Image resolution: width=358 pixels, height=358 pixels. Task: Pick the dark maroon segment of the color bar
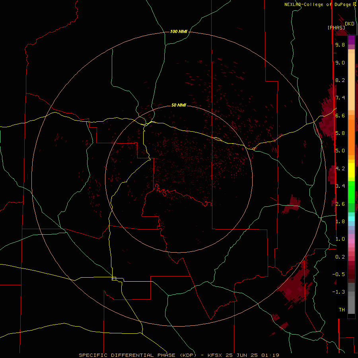tap(351, 272)
